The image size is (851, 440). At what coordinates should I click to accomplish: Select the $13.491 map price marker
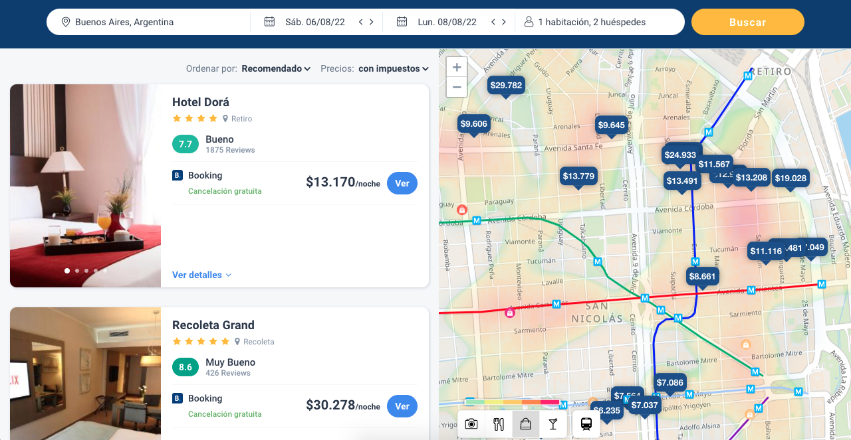coord(682,181)
